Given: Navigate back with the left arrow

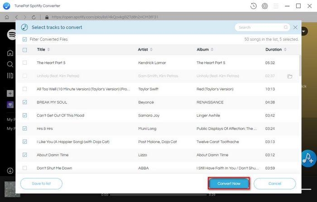Looking at the screenshot, I should (16, 17).
